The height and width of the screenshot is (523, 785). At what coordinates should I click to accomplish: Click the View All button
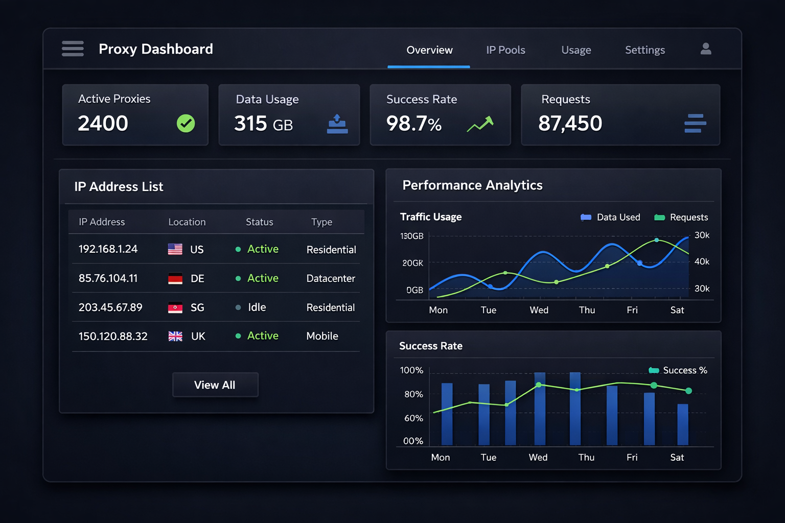click(x=215, y=385)
